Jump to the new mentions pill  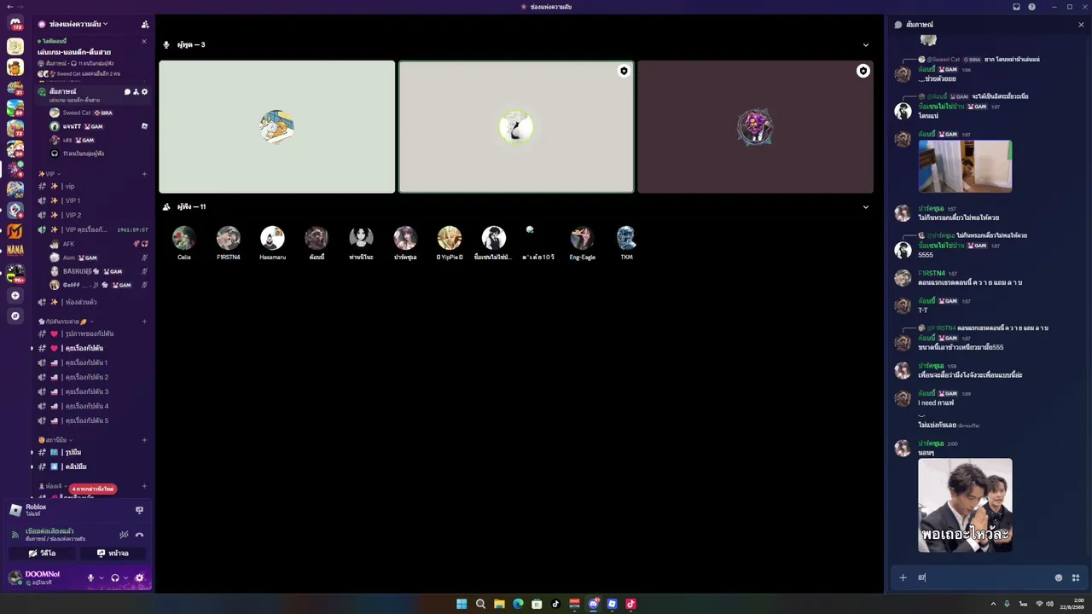93,489
